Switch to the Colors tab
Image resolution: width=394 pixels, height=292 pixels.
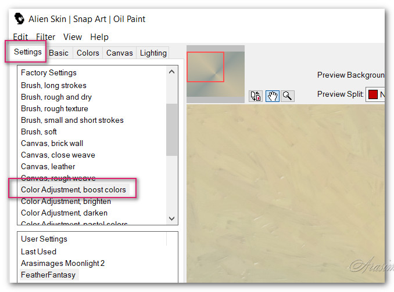pos(88,53)
